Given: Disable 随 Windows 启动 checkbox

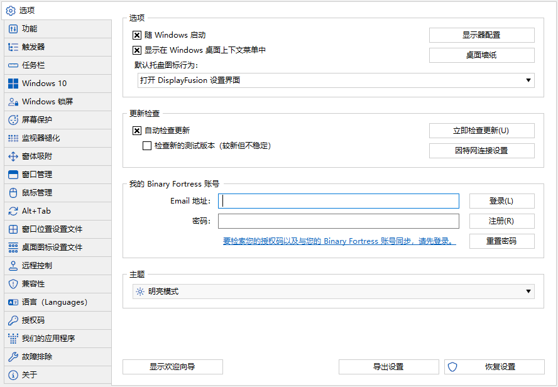Looking at the screenshot, I should (x=137, y=35).
